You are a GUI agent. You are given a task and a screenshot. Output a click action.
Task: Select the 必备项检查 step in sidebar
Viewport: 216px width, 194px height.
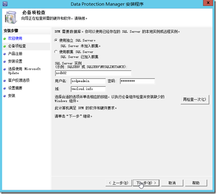(x=17, y=46)
